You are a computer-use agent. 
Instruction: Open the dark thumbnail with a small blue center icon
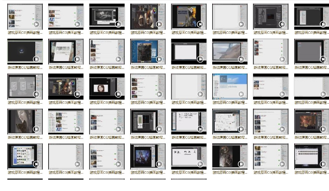pyautogui.click(x=25, y=52)
